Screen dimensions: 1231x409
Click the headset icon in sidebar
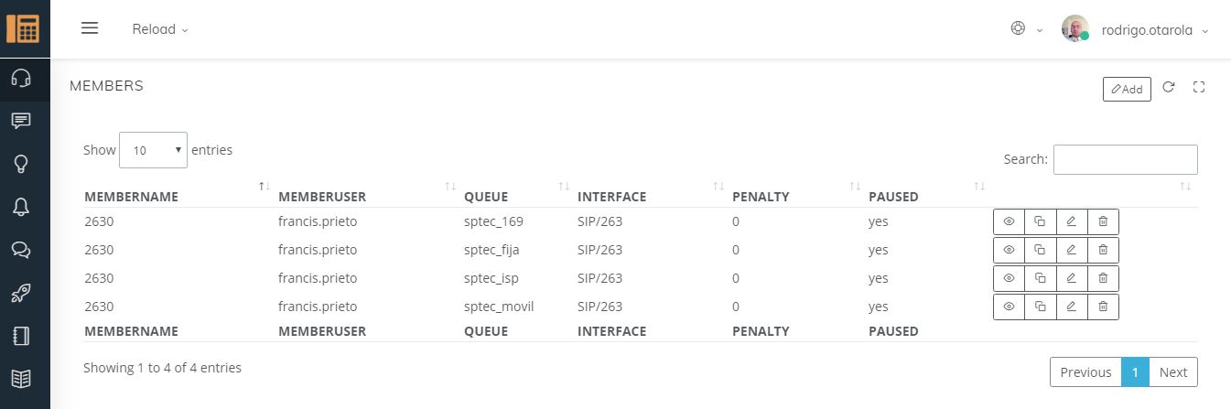pos(21,78)
